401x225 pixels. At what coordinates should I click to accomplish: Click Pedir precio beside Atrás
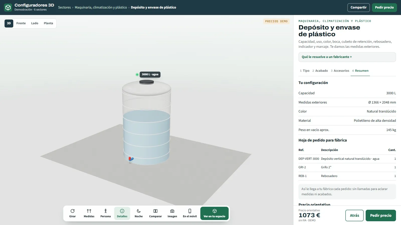point(381,215)
